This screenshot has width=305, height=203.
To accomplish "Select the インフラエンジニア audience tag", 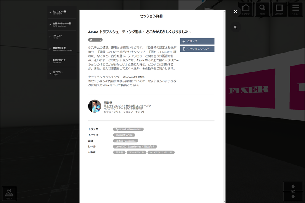I will (161, 152).
